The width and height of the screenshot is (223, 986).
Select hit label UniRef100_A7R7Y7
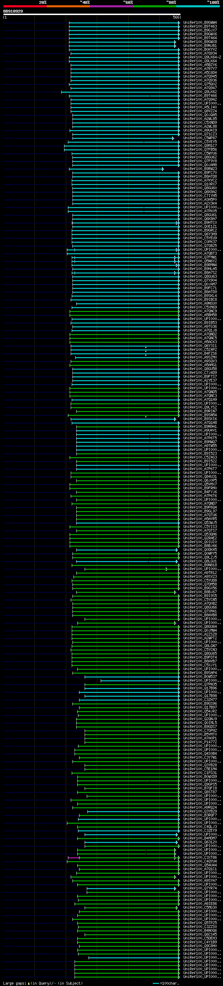[200, 69]
